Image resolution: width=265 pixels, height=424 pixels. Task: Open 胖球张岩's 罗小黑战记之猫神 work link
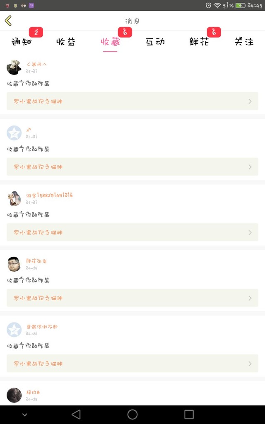(132, 298)
